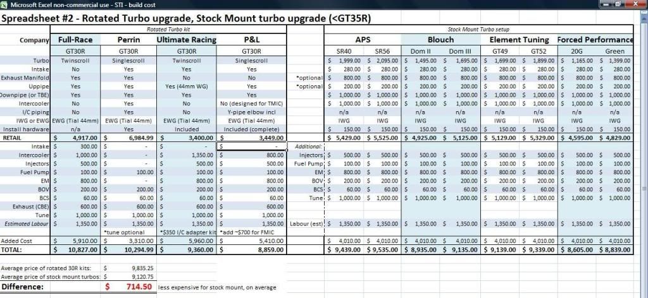
Task: Select the 'Included (complete)' cell
Action: click(x=251, y=129)
